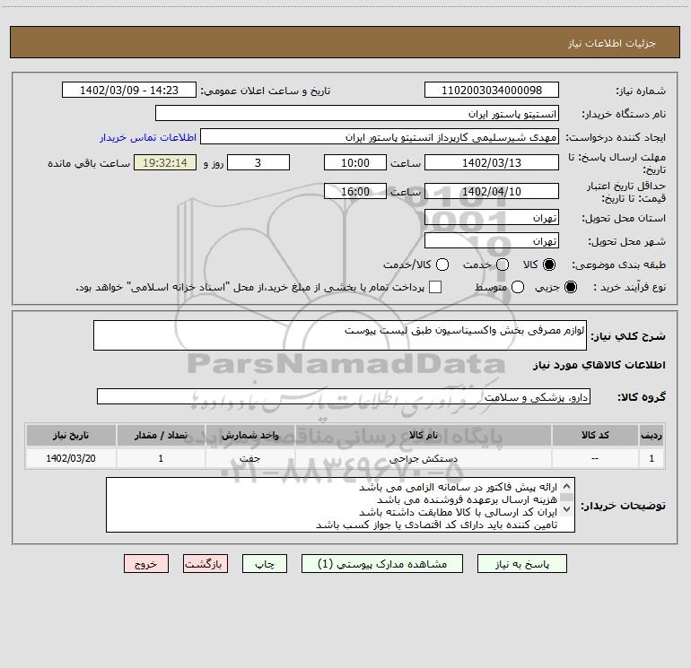This screenshot has height=668, width=691.
Task: Click the کد کالا column header
Action: (595, 435)
